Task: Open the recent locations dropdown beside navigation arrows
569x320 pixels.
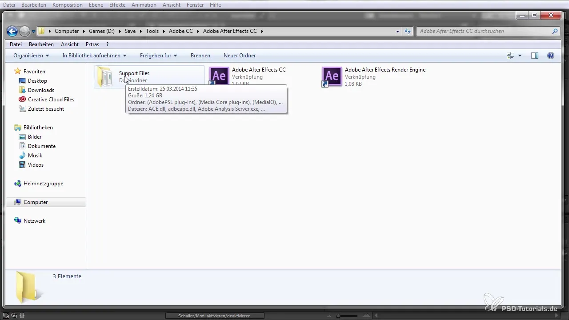Action: [33, 32]
